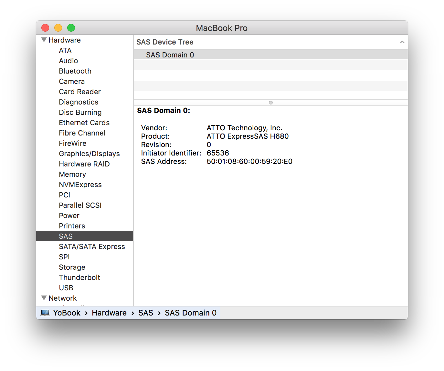This screenshot has height=371, width=444.
Task: Open Graphics/Displays information
Action: (89, 154)
